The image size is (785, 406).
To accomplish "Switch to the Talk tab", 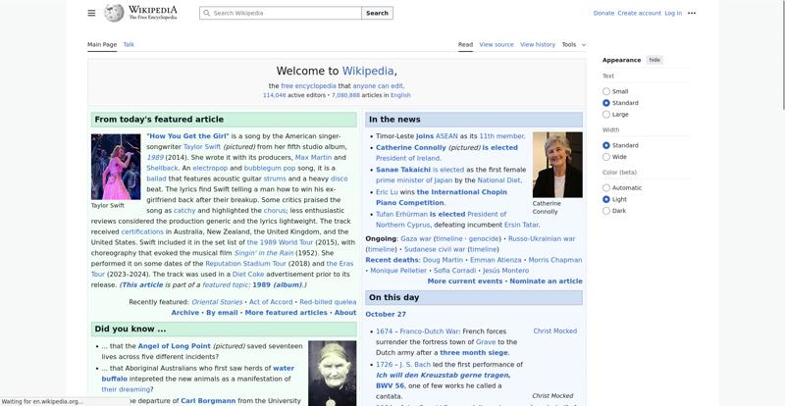I will (129, 44).
